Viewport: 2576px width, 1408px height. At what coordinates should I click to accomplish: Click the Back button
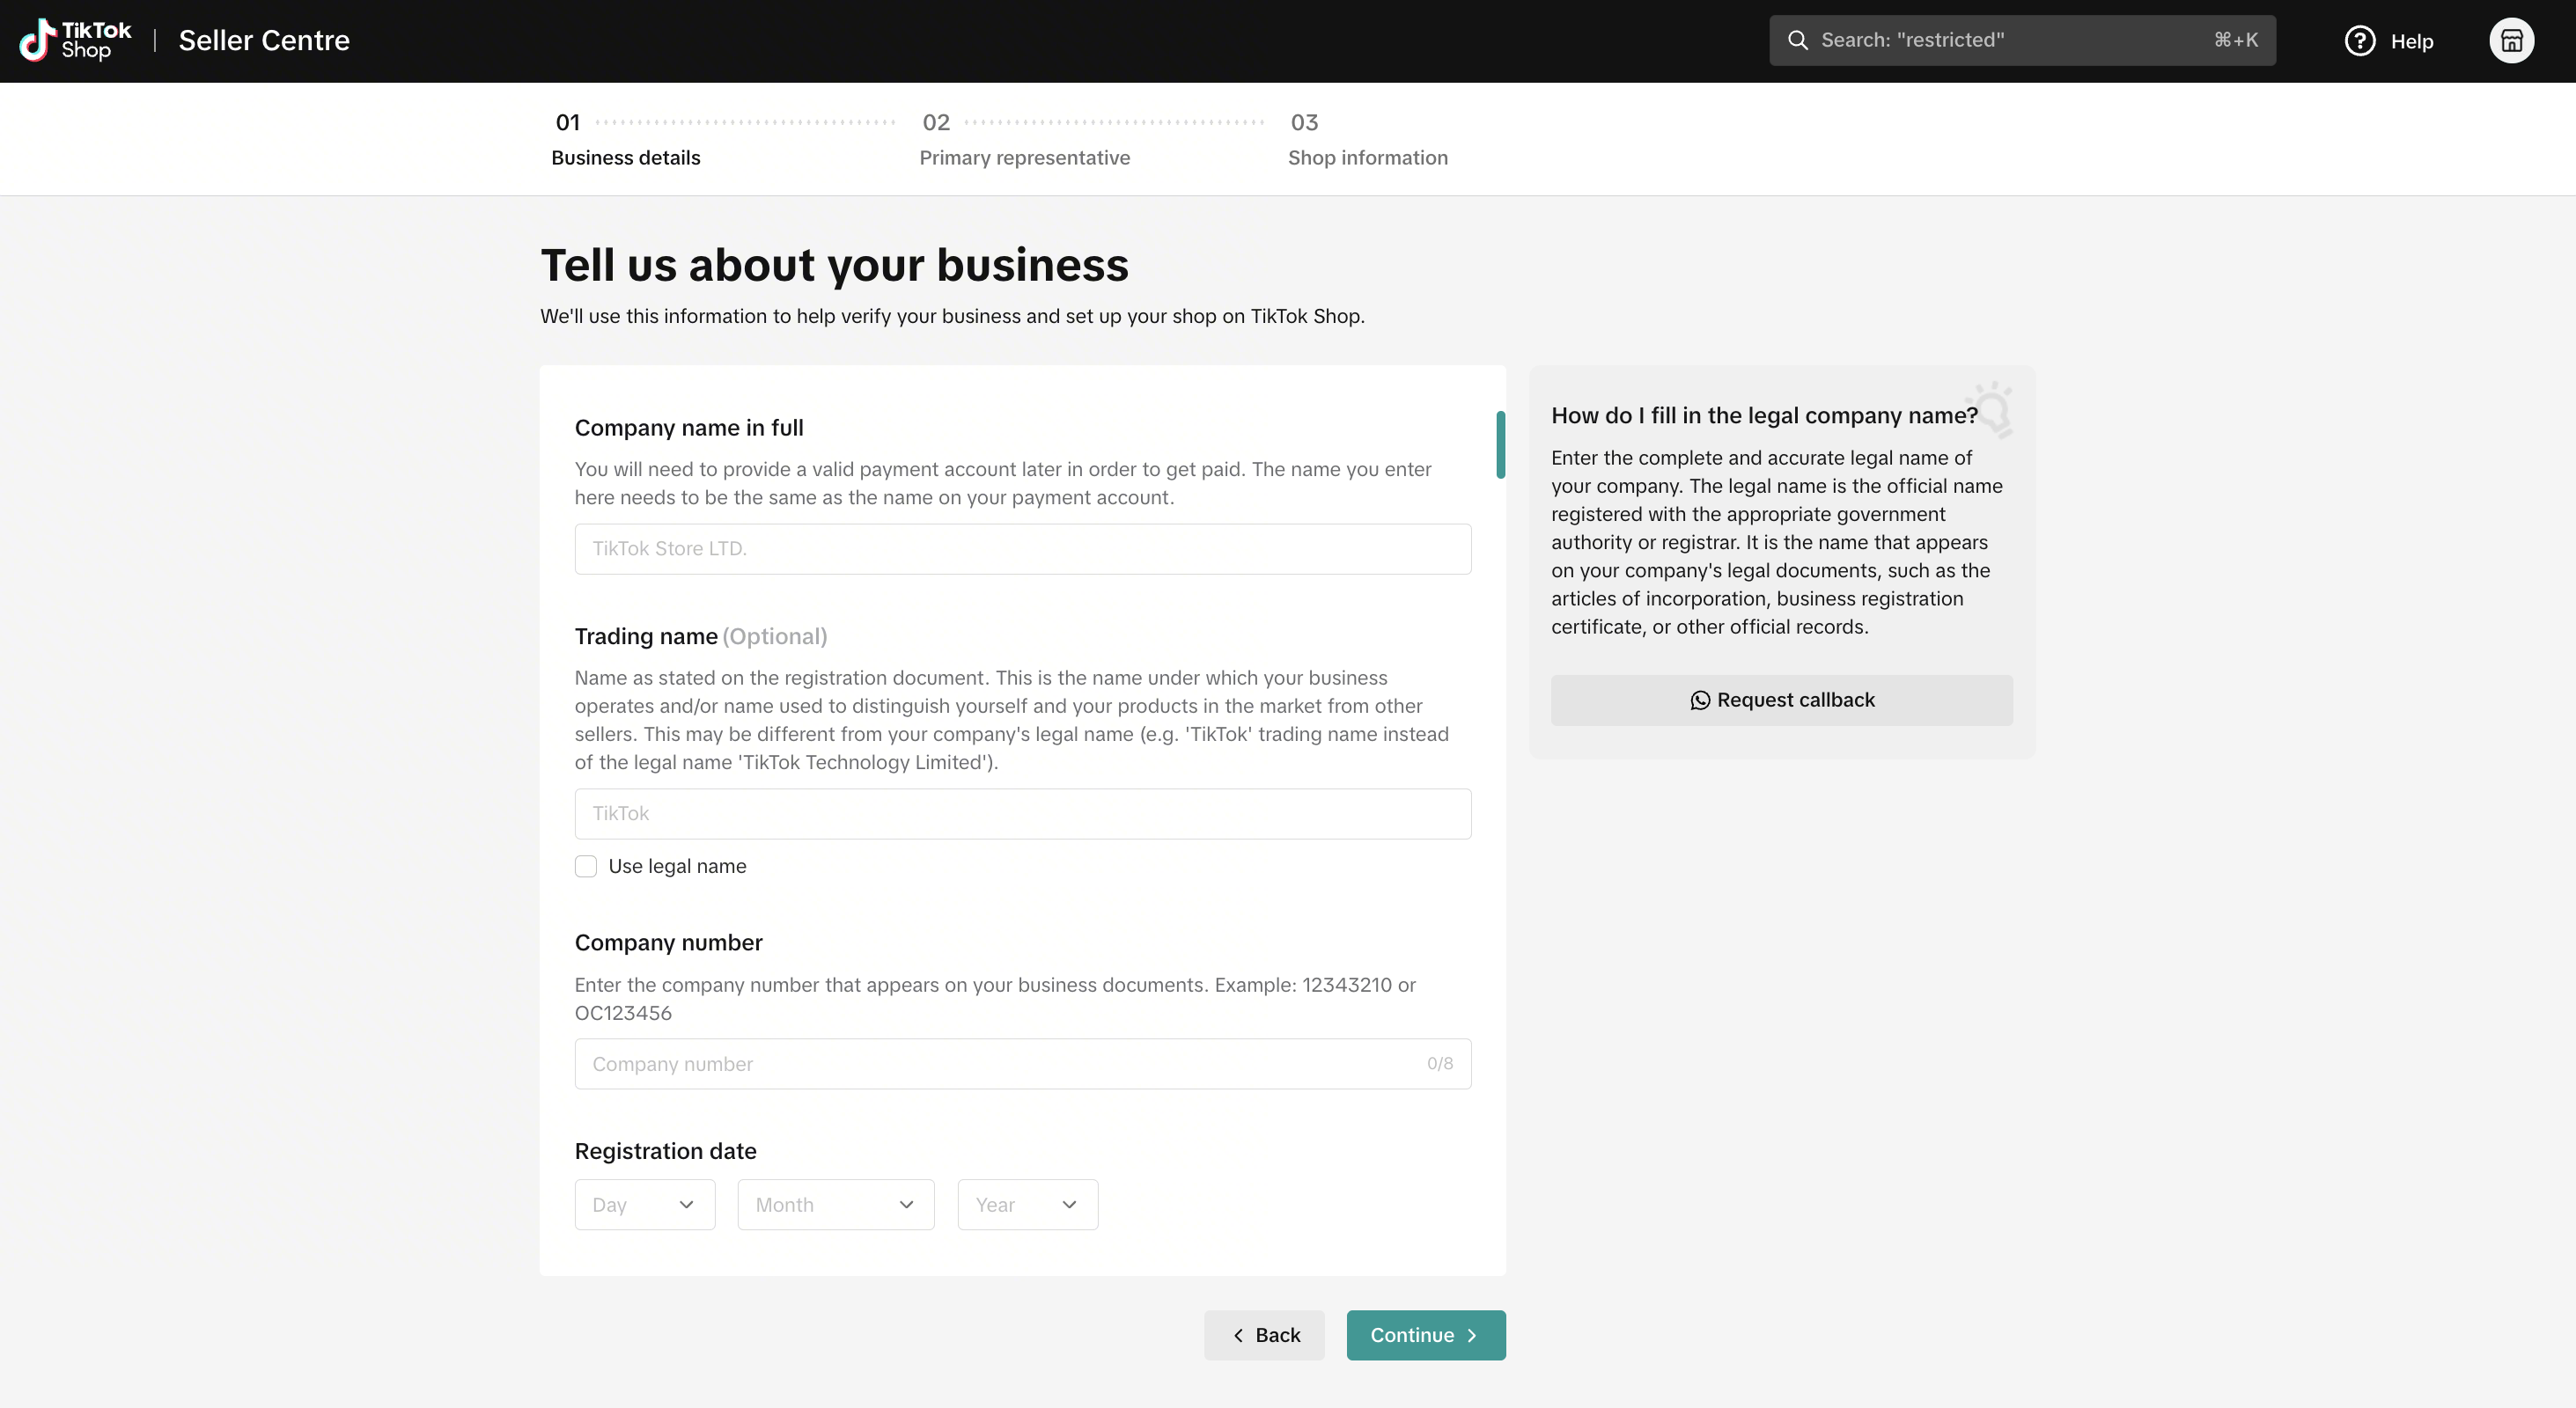click(x=1264, y=1335)
